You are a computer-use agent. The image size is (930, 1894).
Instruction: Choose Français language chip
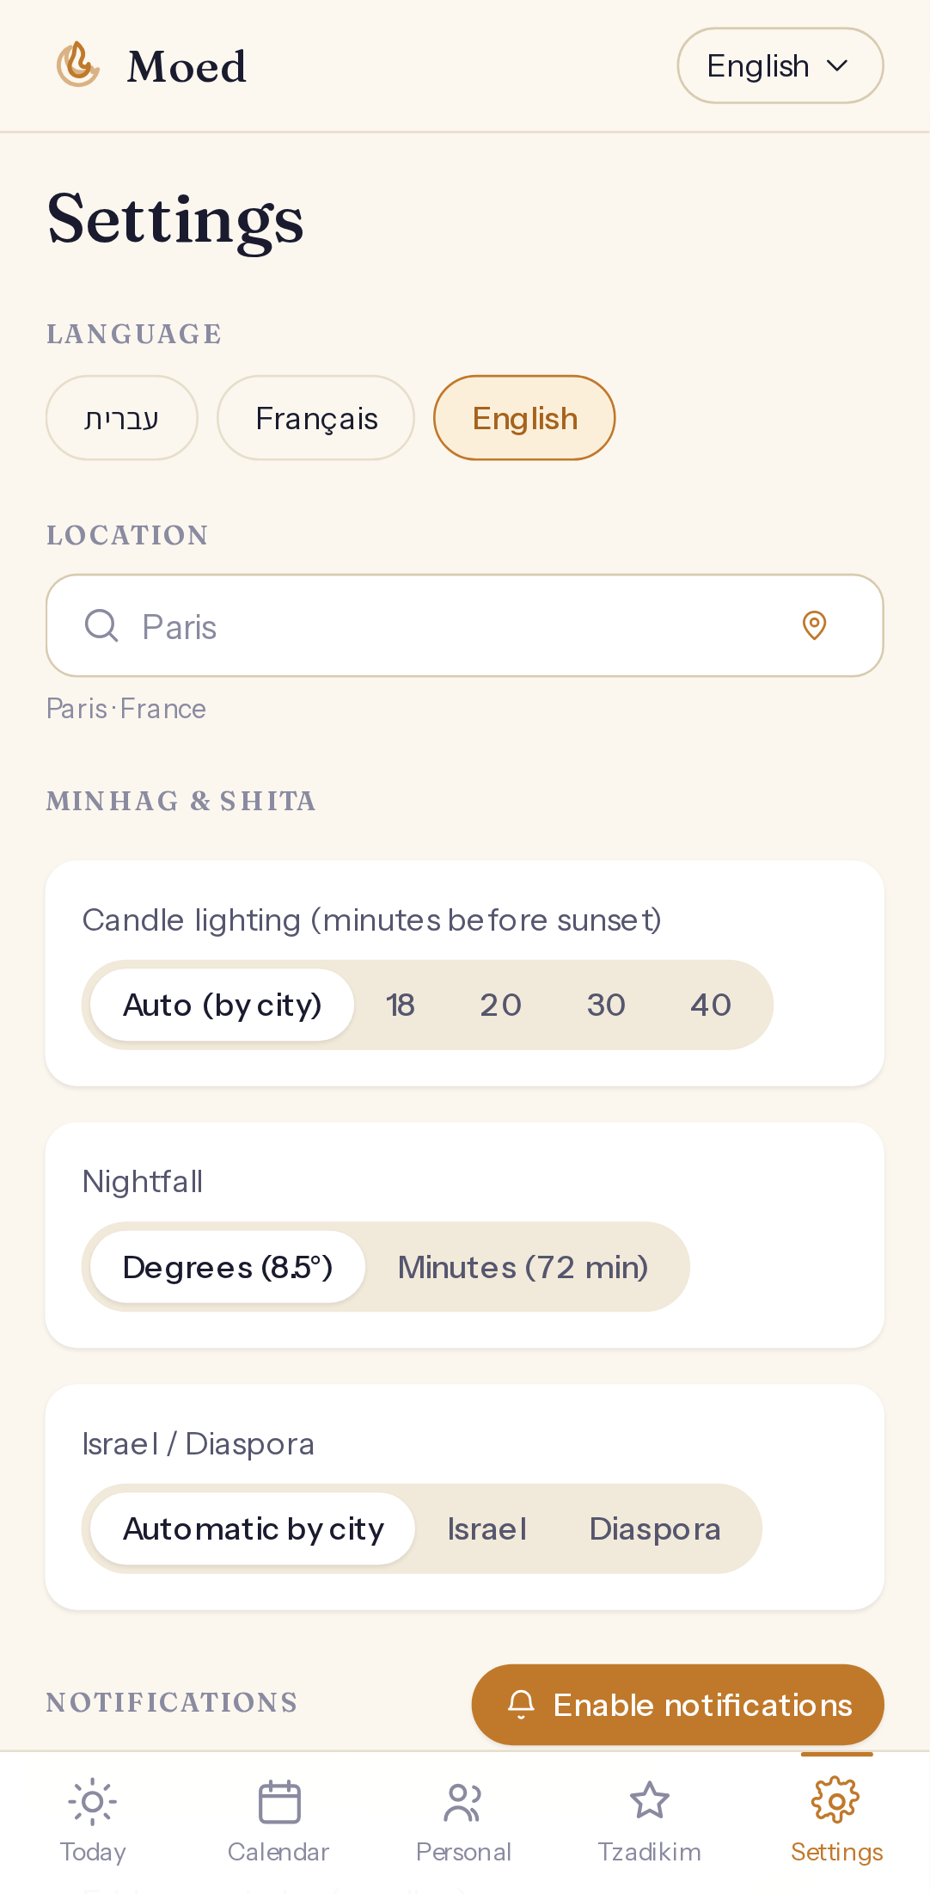pyautogui.click(x=316, y=418)
